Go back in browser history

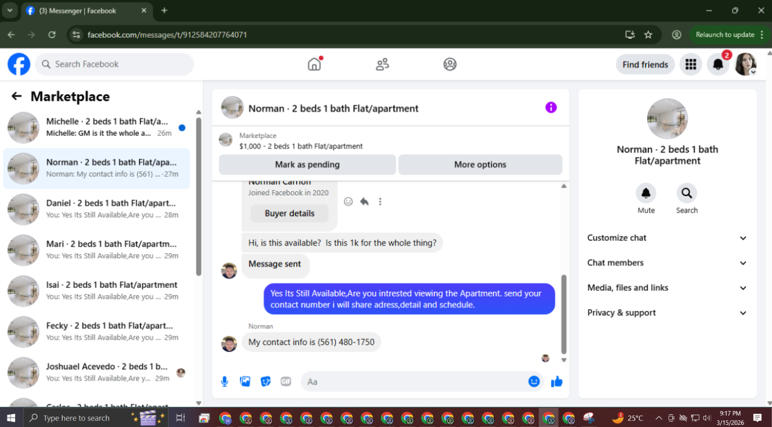11,35
